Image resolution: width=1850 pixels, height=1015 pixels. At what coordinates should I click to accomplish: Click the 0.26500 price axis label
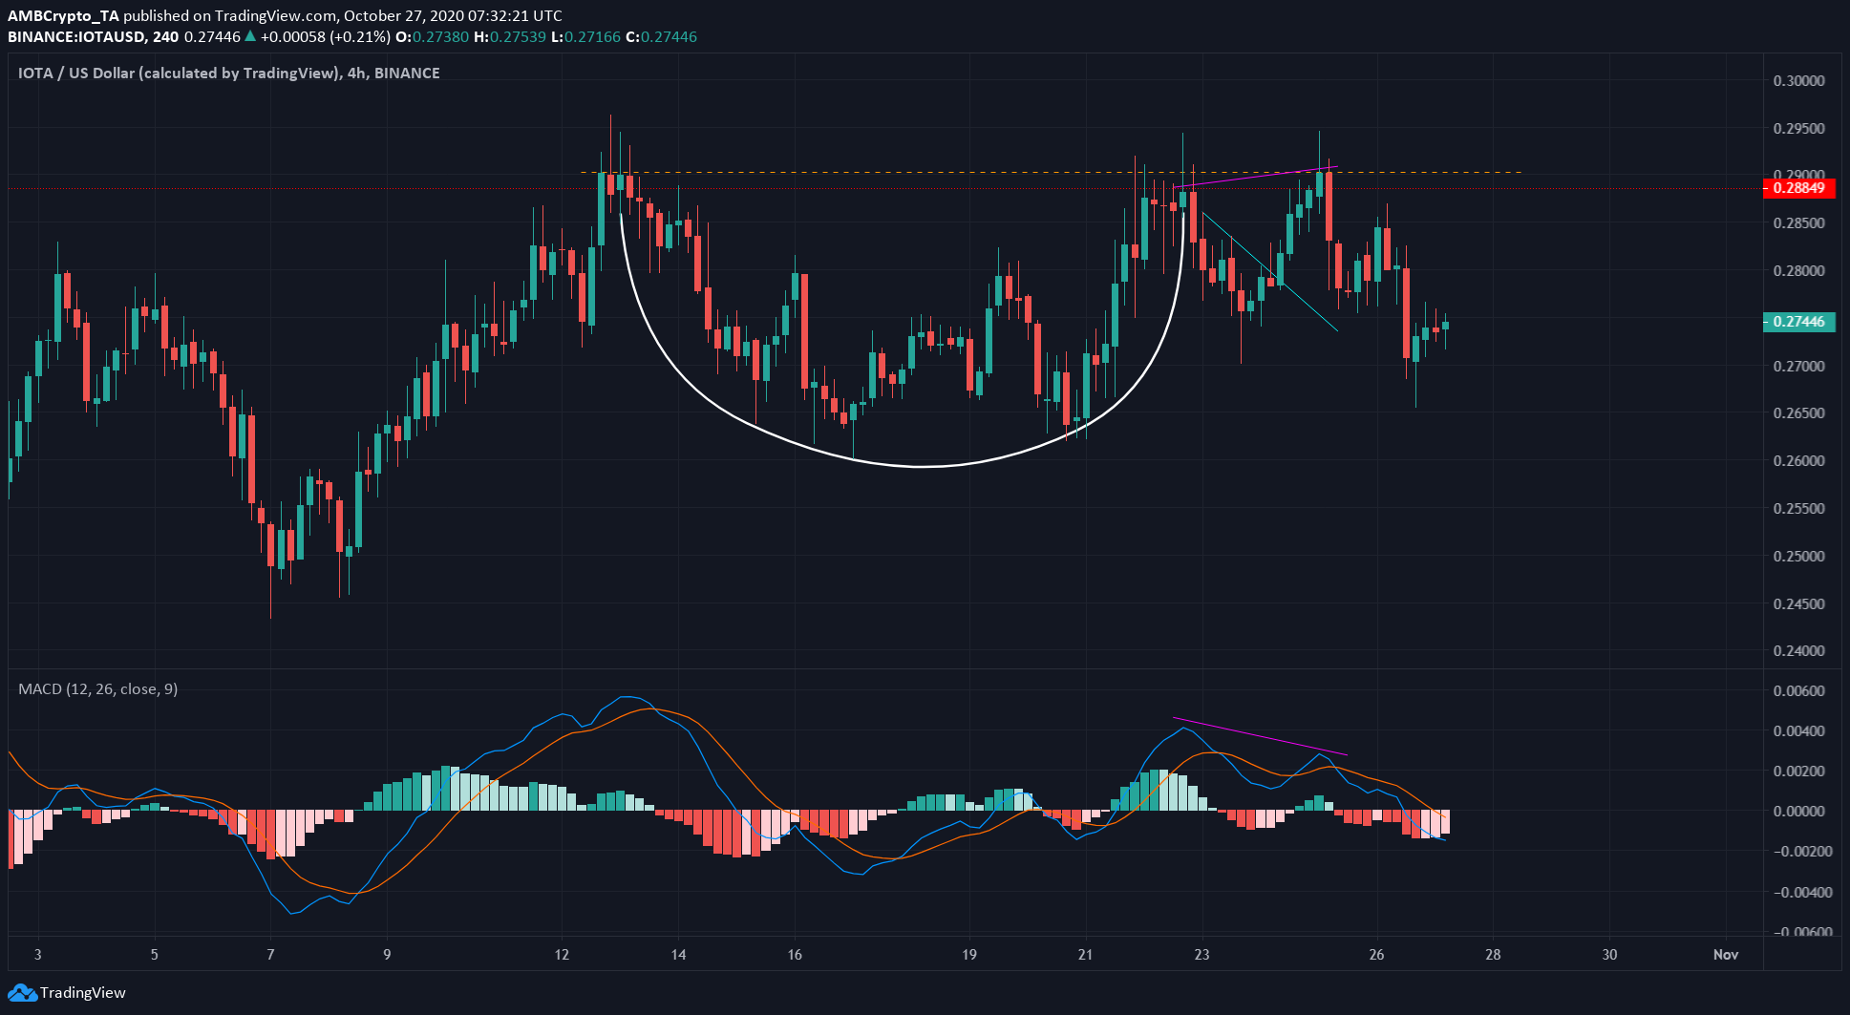(1799, 413)
